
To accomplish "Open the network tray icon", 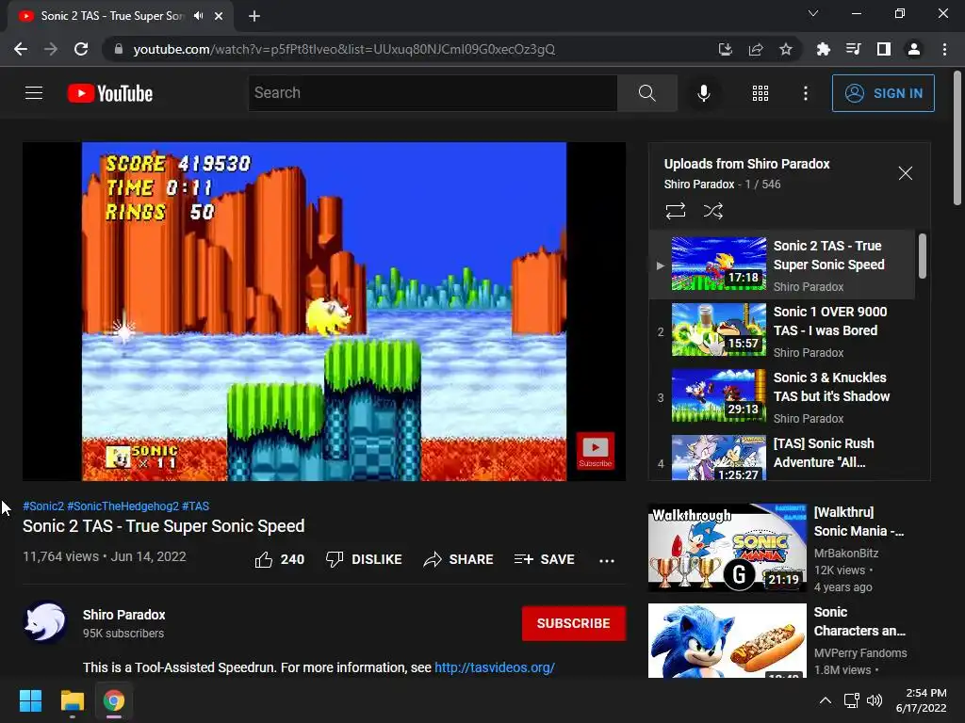I will [x=852, y=700].
